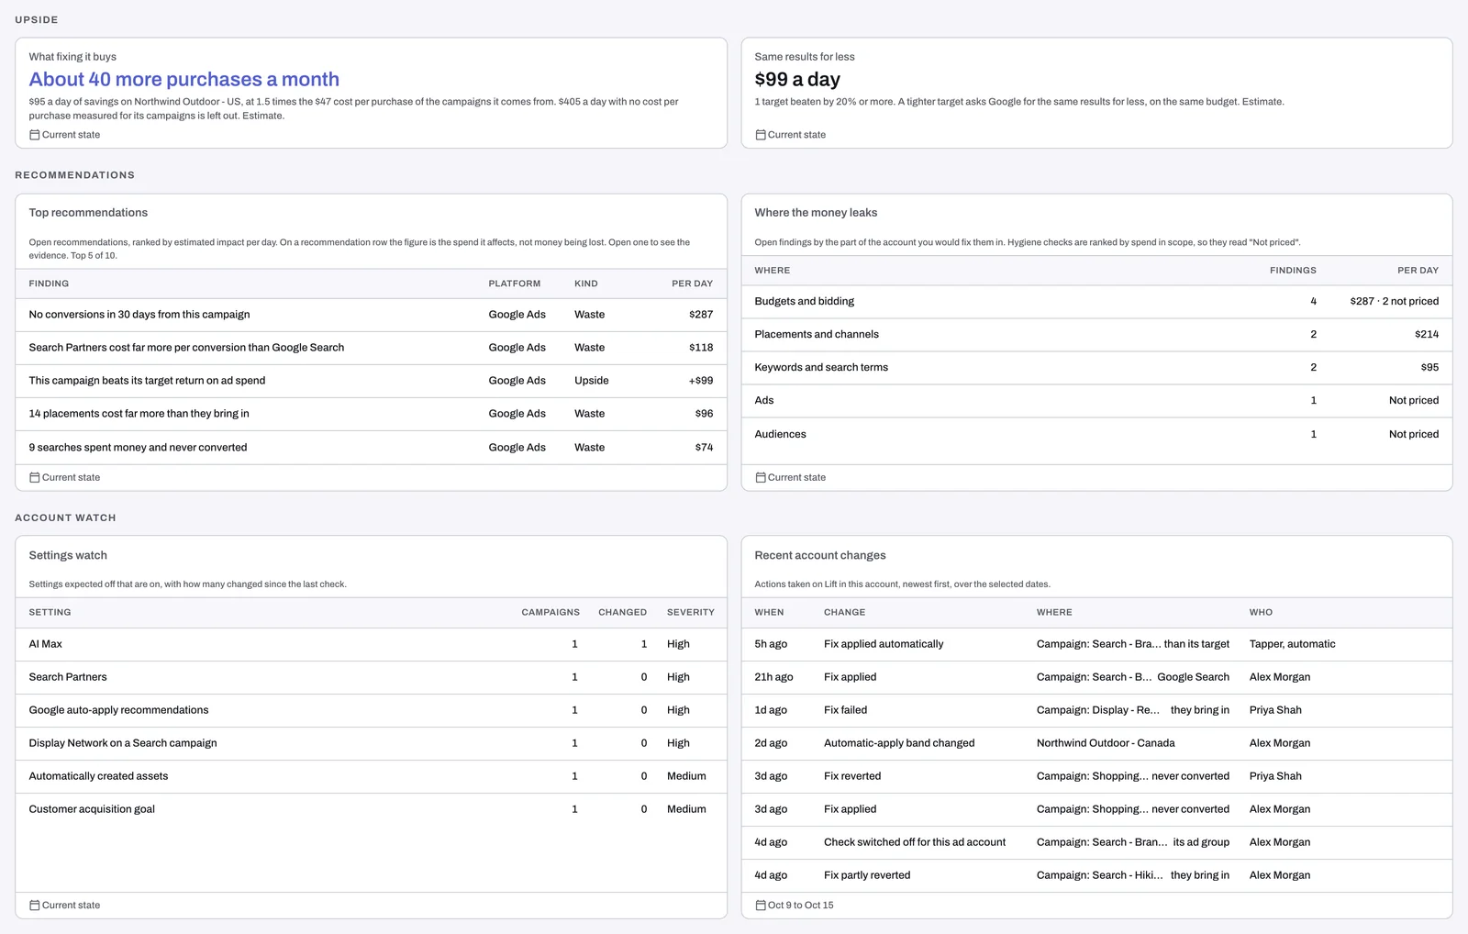
Task: Click the 'Oct 9 to Oct 15' date range
Action: point(801,905)
